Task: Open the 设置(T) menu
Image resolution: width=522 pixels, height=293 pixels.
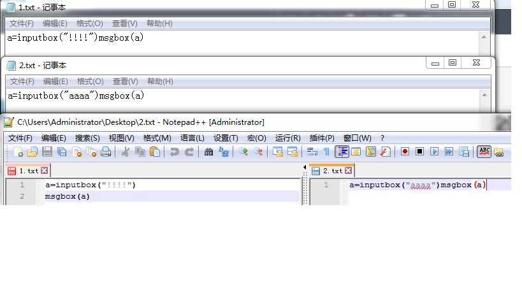Action: (226, 138)
